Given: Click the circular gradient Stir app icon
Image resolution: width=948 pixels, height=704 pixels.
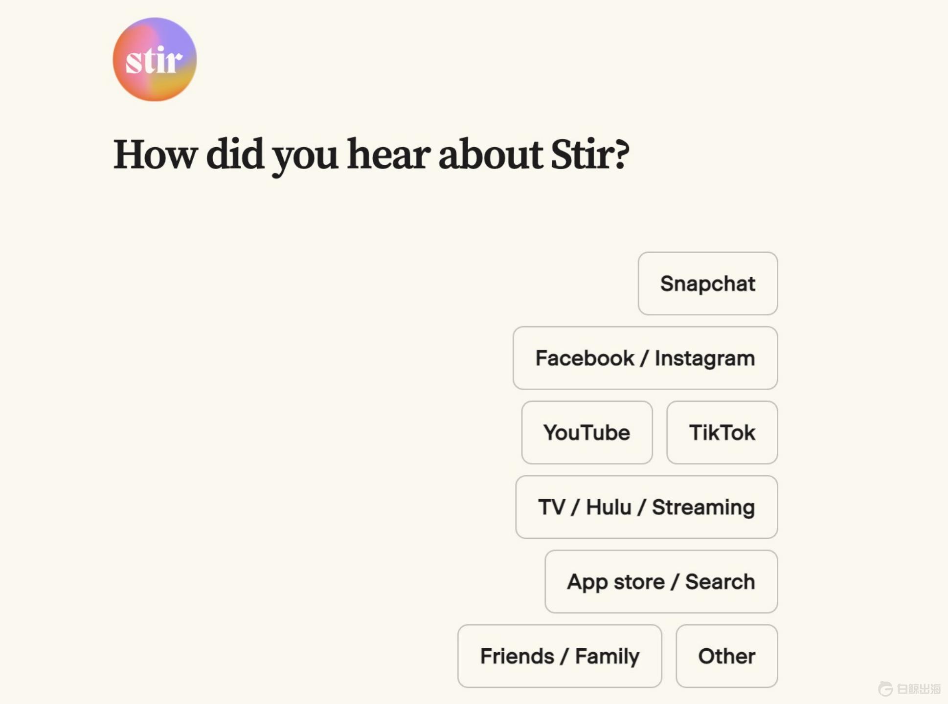Looking at the screenshot, I should click(154, 60).
